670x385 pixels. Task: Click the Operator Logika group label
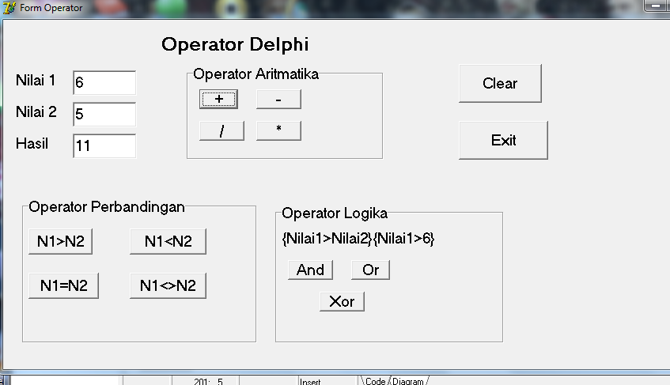(335, 213)
